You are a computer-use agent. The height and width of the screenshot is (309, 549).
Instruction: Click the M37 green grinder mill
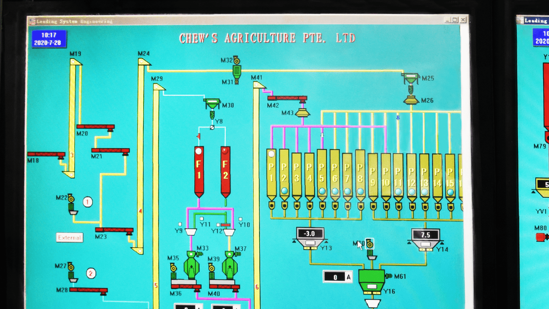230,265
